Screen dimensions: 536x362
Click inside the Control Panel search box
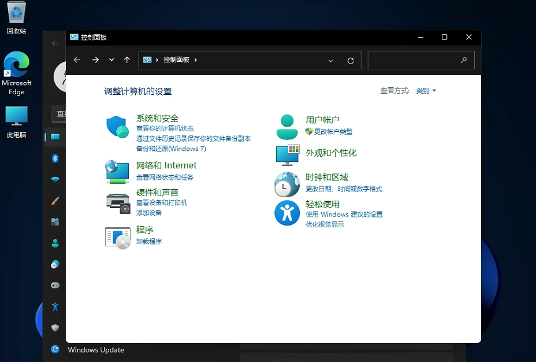tap(415, 60)
